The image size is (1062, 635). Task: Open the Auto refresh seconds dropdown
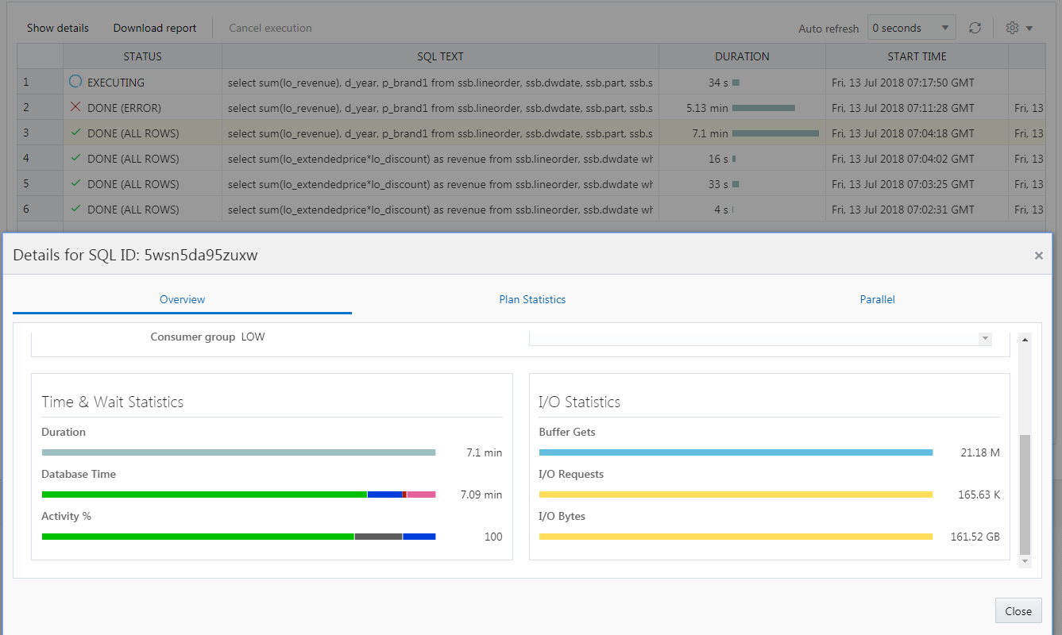coord(911,28)
